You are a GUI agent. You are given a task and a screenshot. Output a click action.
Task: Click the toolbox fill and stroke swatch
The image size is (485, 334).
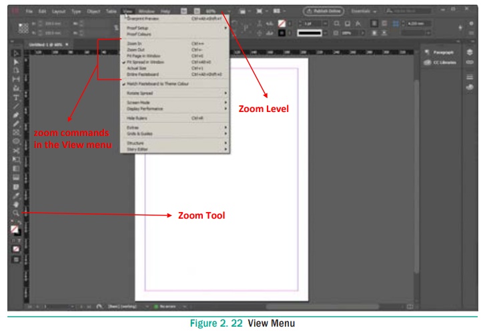tap(15, 230)
